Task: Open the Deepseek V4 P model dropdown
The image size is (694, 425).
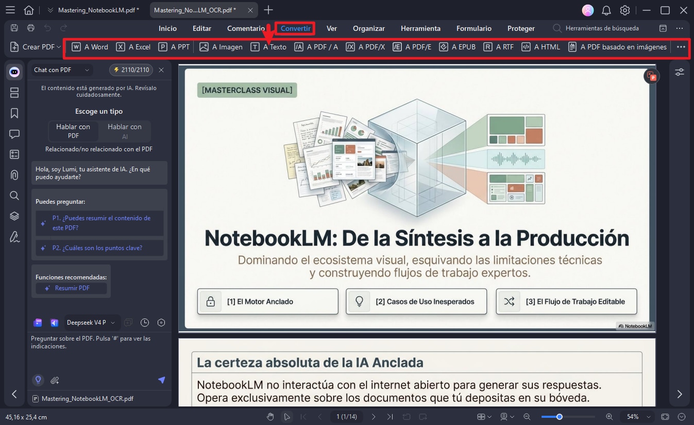Action: (92, 323)
